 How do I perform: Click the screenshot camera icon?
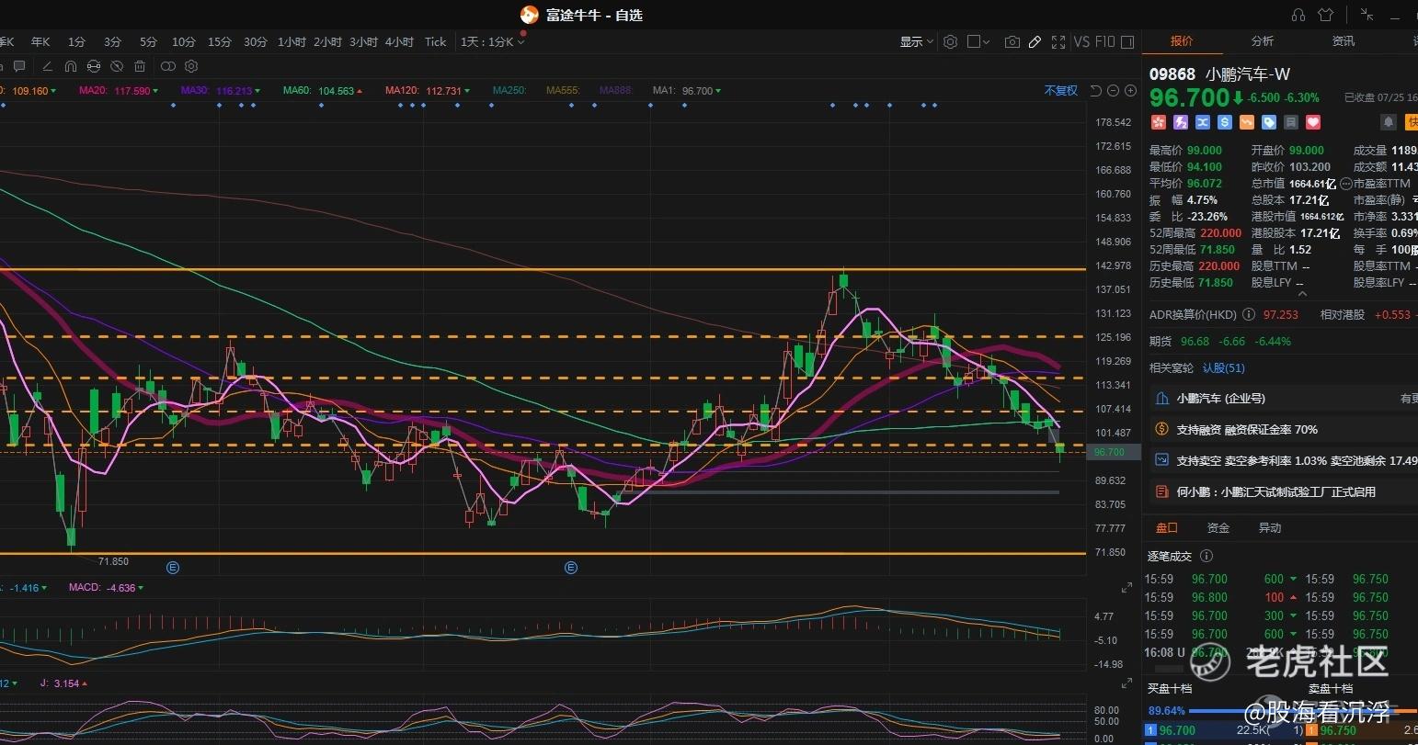pyautogui.click(x=1012, y=42)
